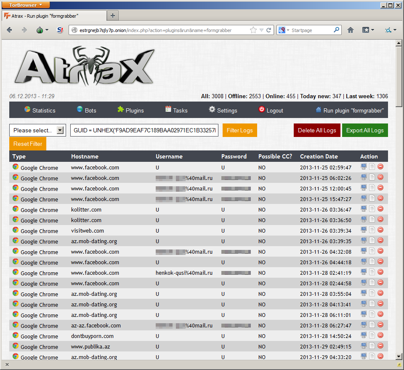
Task: Delete the log dated 2013-11-25 02:59:47
Action: 380,167
